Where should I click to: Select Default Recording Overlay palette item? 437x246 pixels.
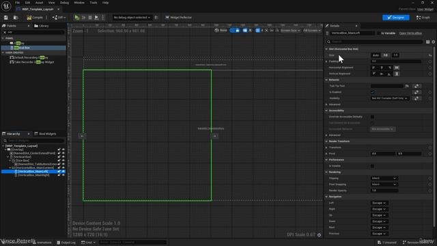pos(29,57)
